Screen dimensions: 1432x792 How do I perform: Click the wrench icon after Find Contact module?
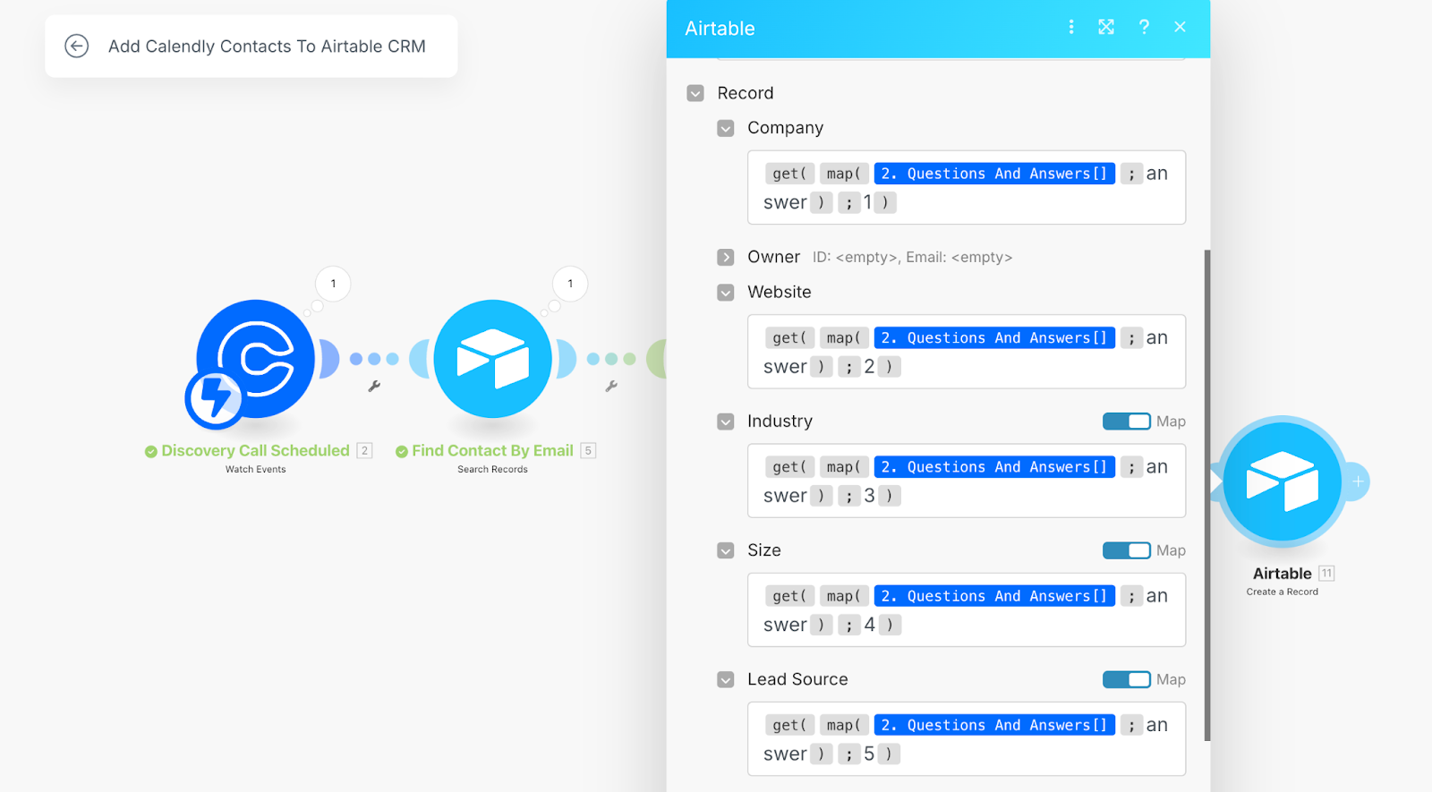pyautogui.click(x=611, y=387)
